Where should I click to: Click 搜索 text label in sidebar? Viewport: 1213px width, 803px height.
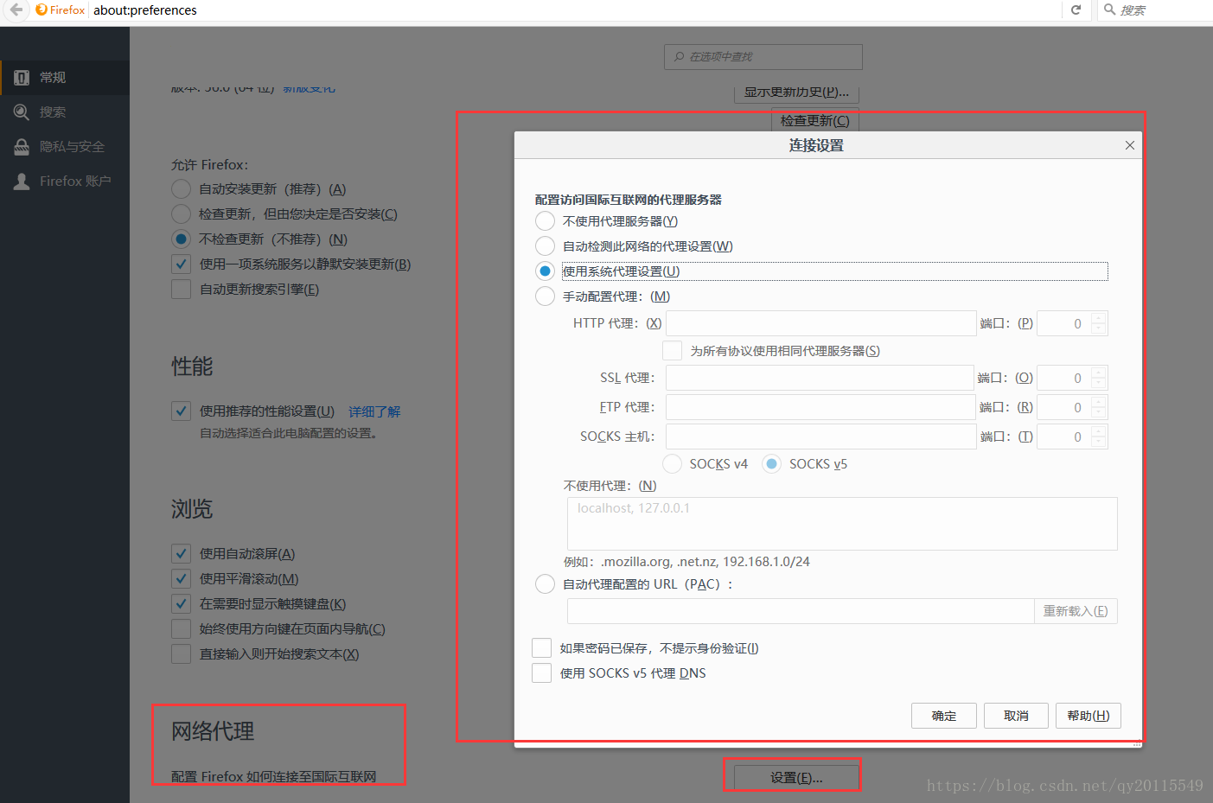coord(53,112)
